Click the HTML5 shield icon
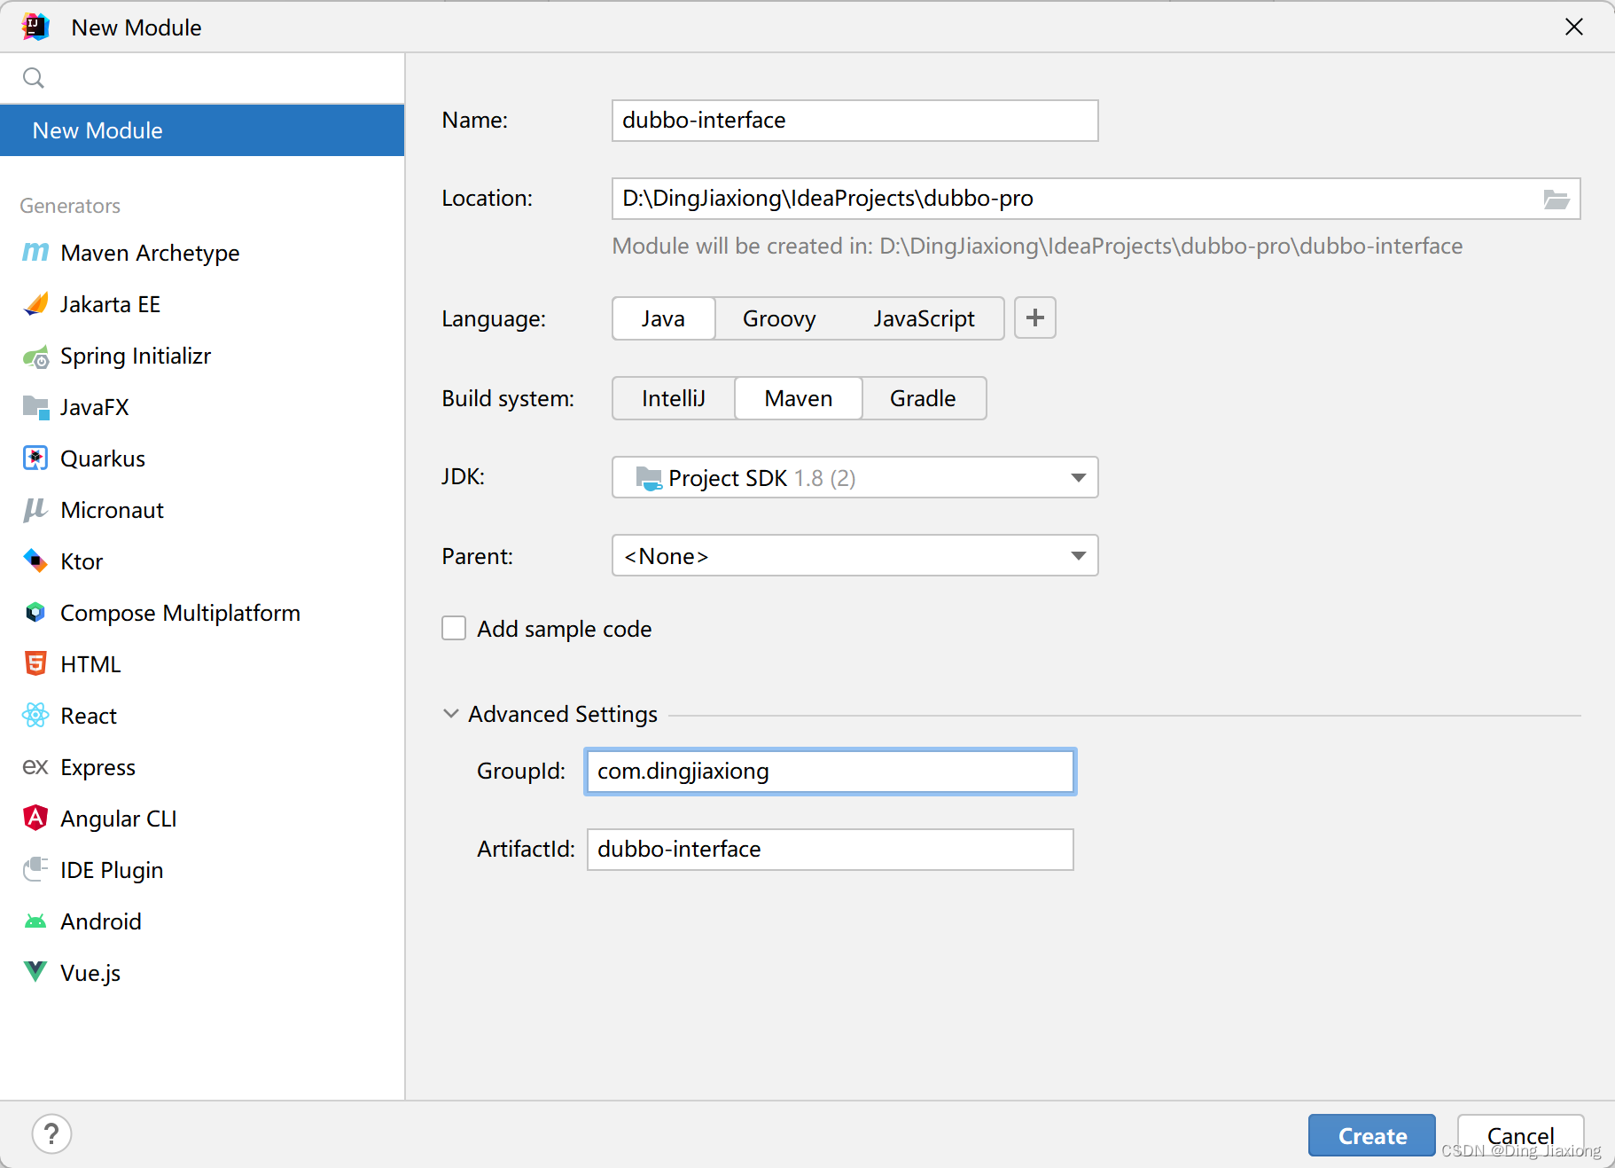The image size is (1615, 1168). [35, 663]
